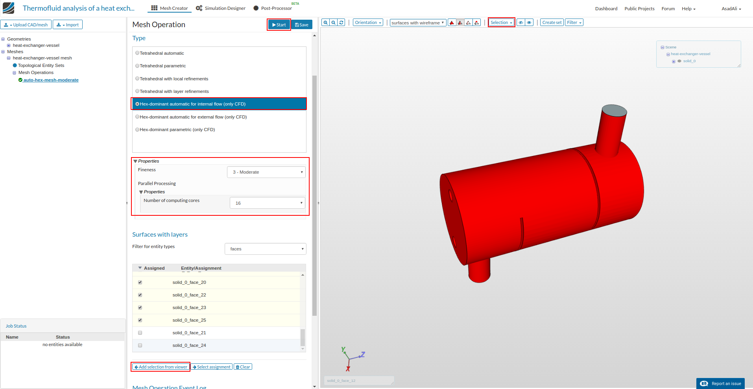This screenshot has height=389, width=753.
Task: Open the Import dropdown button
Action: click(x=68, y=25)
